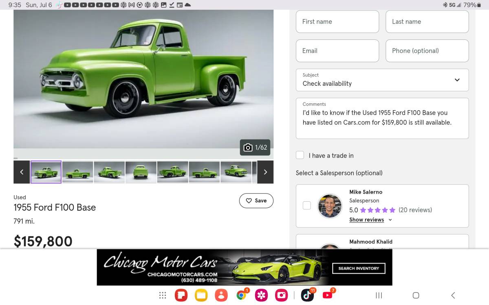Open TikTok with 11 notifications
Screen dimensions: 489x305
click(x=307, y=295)
